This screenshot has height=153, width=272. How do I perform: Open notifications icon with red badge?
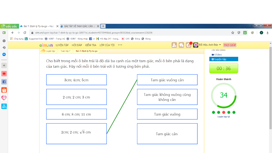tap(189, 45)
